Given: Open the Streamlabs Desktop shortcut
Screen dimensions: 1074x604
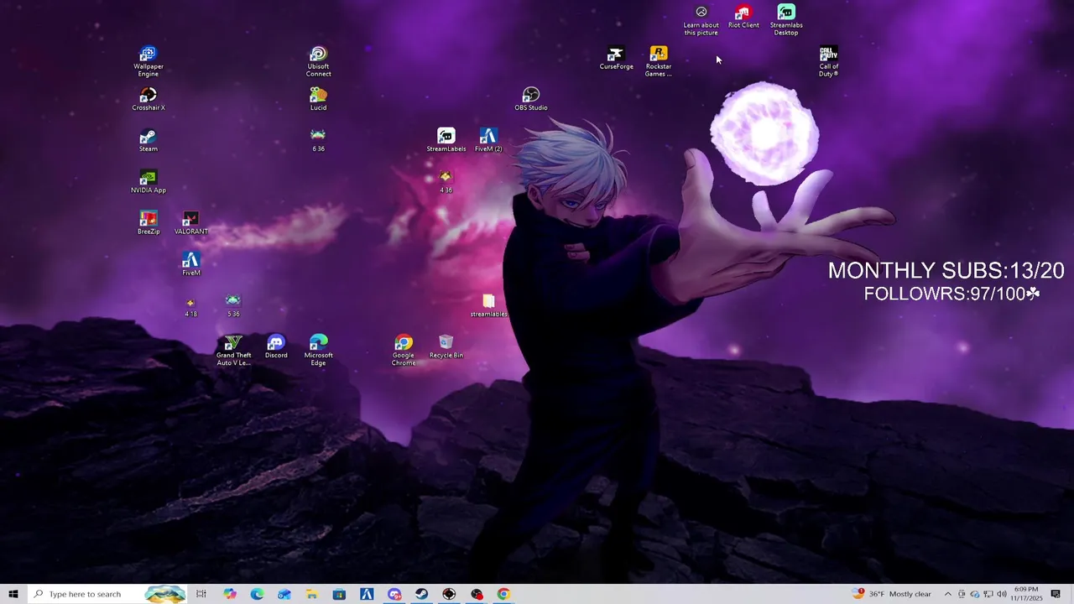Looking at the screenshot, I should tap(786, 20).
